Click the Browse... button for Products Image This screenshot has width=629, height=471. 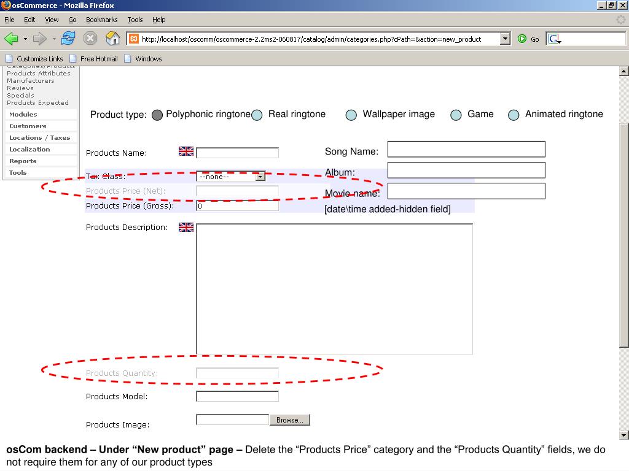point(290,419)
